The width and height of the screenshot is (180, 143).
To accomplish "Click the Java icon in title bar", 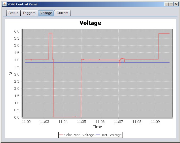I will (5, 4).
